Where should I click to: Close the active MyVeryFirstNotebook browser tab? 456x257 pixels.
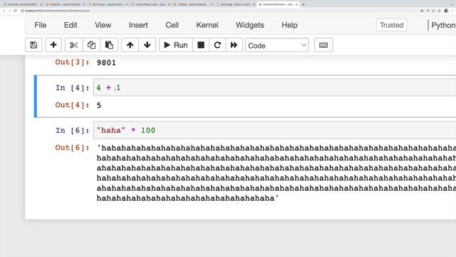point(296,4)
